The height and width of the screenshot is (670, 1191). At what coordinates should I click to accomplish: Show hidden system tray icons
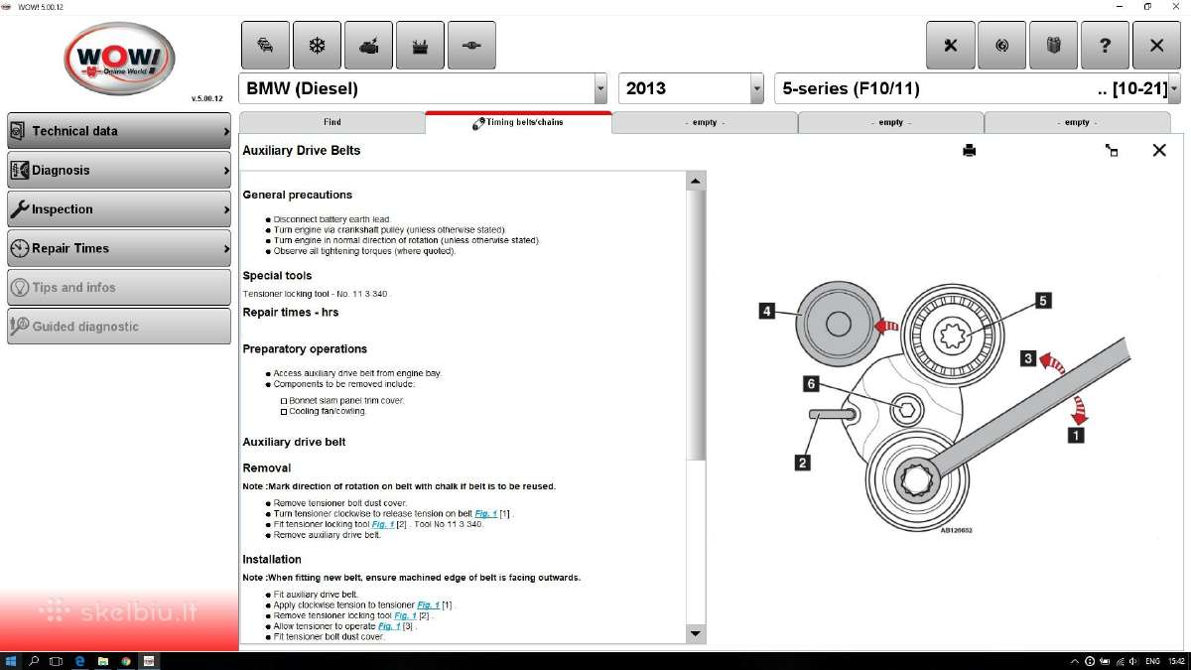click(1075, 661)
